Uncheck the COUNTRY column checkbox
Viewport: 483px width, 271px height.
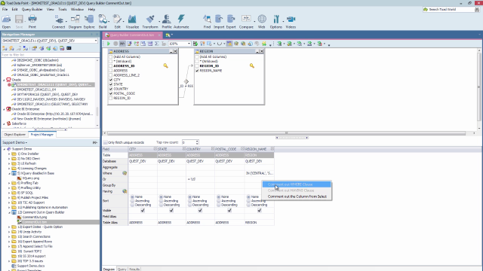pos(111,89)
